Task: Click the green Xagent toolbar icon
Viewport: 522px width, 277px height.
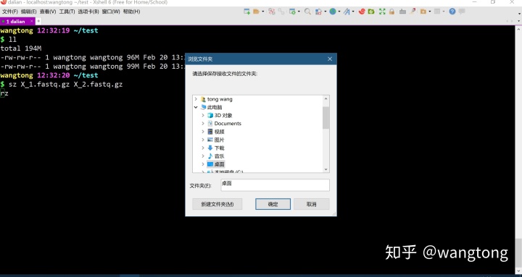Action: [x=371, y=12]
